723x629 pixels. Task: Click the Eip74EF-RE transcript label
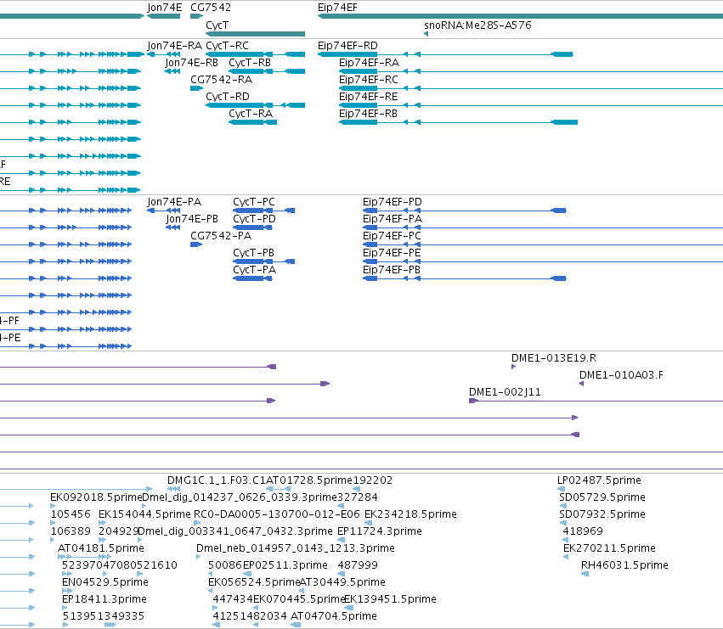coord(369,97)
